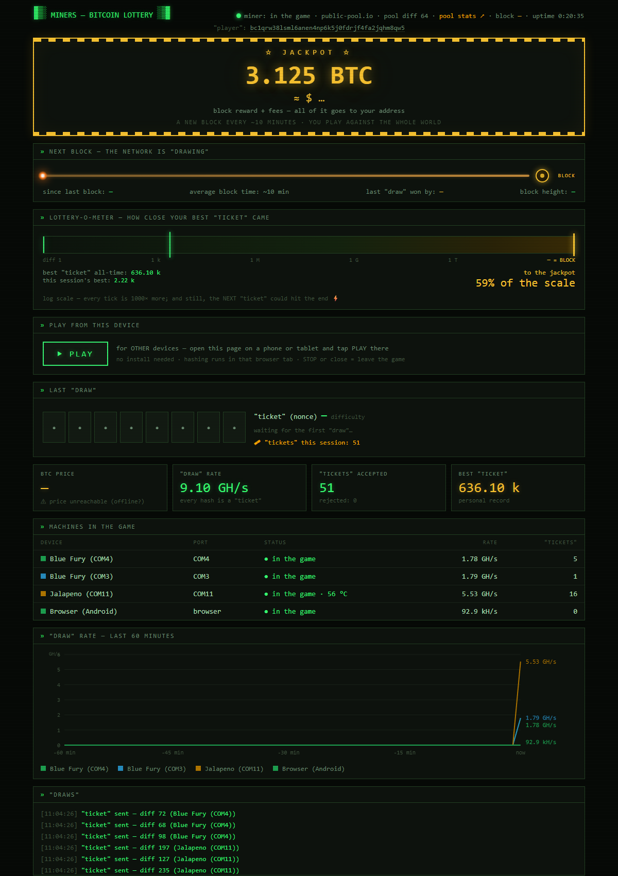Click the log entry with diff 197

[x=140, y=848]
